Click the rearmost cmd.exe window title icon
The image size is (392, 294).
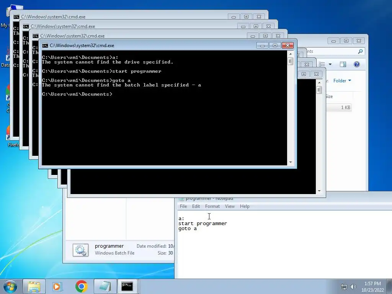tap(16, 17)
